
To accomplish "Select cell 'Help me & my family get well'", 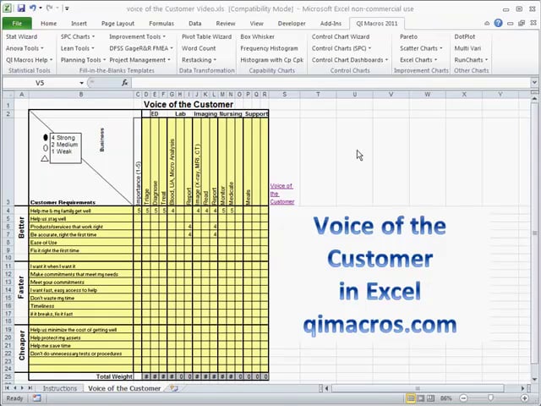I will (x=81, y=211).
